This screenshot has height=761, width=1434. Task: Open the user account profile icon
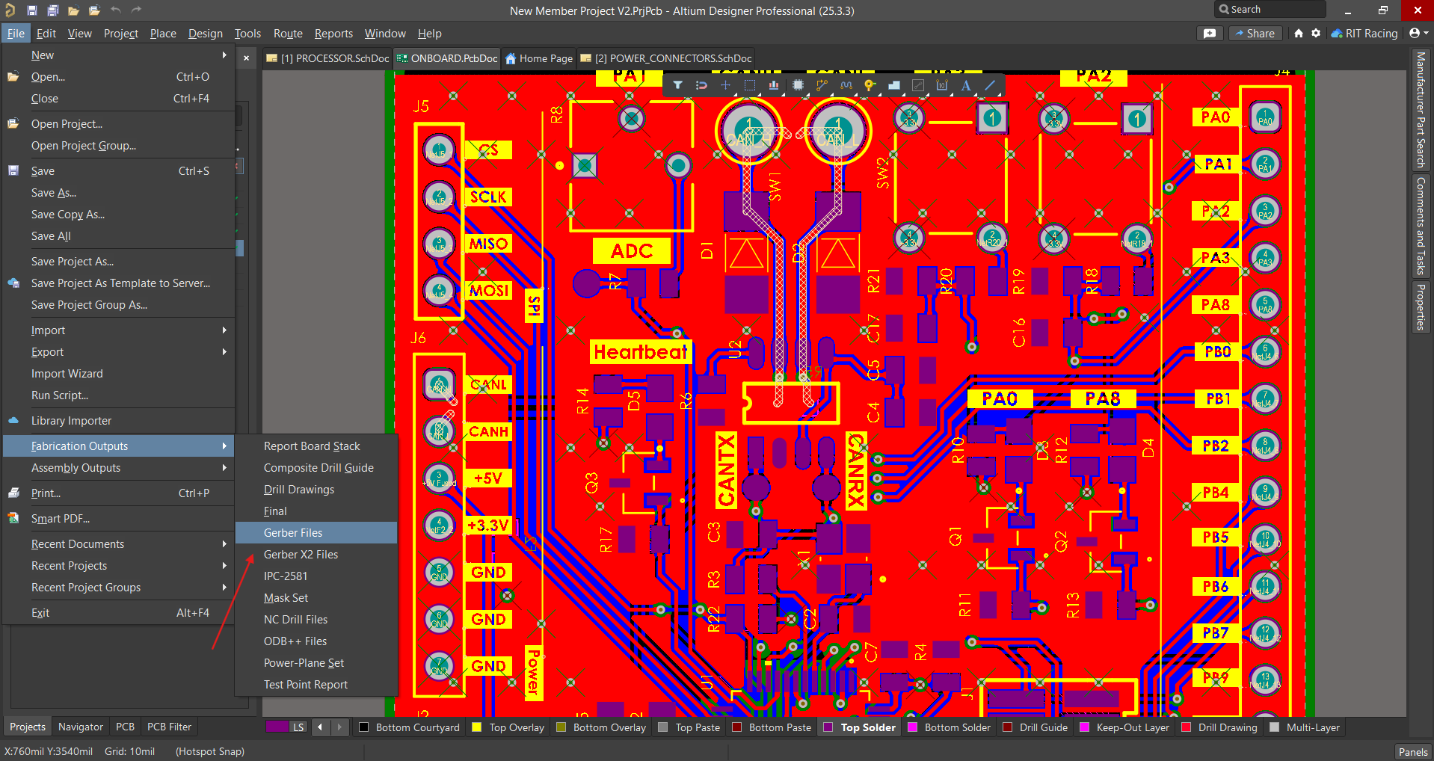click(x=1418, y=34)
